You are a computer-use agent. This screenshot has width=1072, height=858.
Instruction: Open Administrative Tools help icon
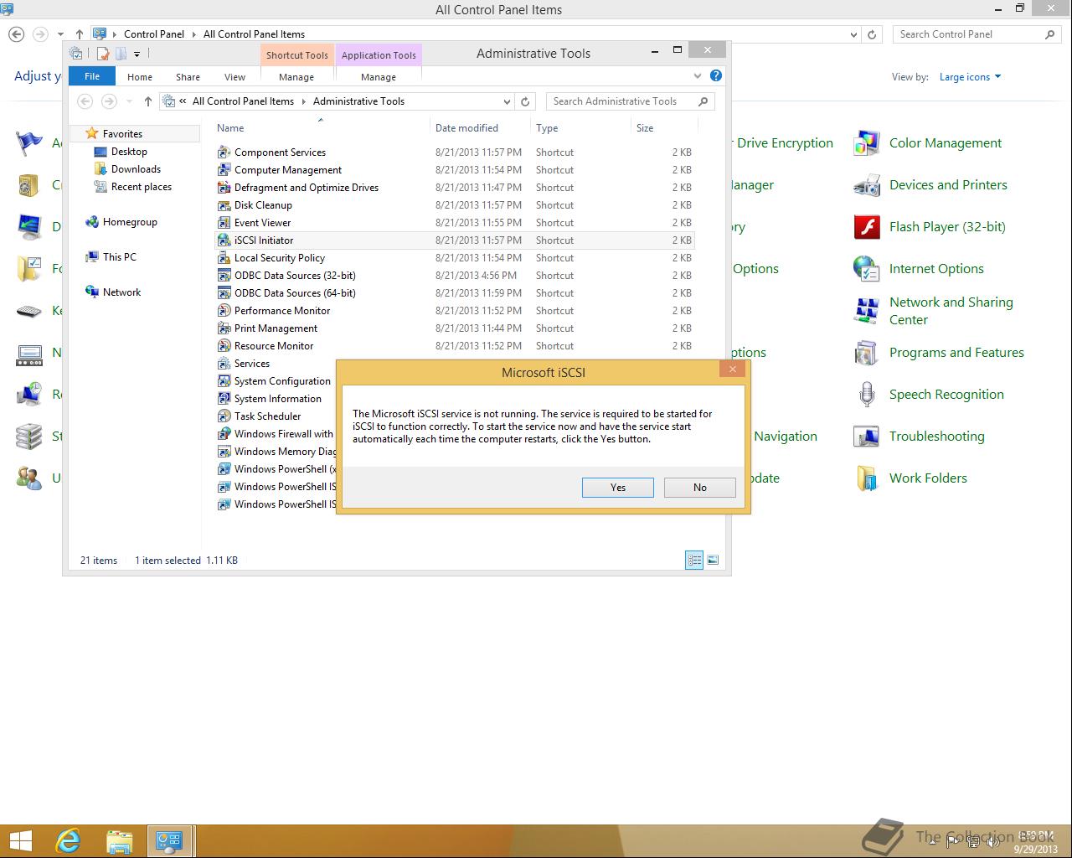716,75
